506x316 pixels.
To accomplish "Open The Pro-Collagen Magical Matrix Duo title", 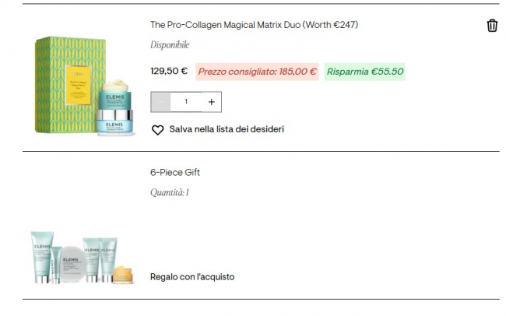I will [254, 25].
